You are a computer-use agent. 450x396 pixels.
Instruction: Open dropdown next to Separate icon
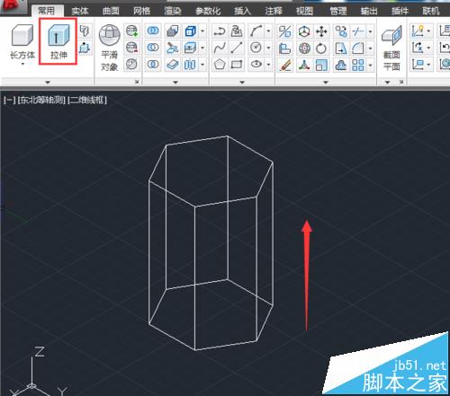(202, 65)
